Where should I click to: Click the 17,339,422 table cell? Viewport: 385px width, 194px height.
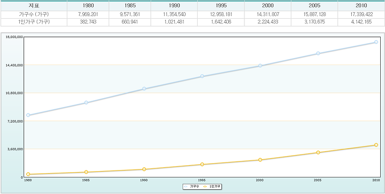tap(361, 14)
